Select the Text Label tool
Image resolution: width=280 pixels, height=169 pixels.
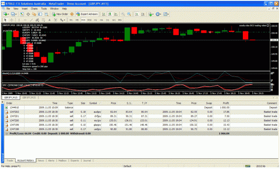point(56,20)
